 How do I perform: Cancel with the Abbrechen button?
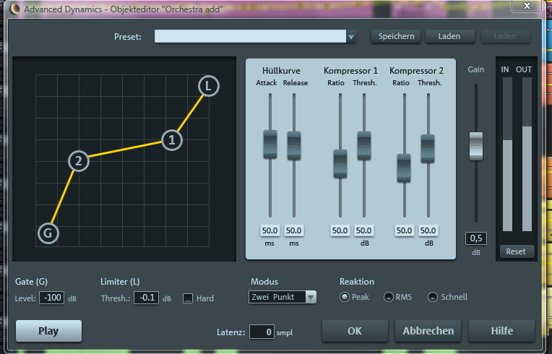[x=428, y=331]
